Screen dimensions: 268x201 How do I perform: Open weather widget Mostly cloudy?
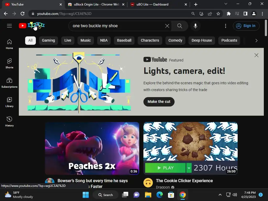[x=19, y=195]
